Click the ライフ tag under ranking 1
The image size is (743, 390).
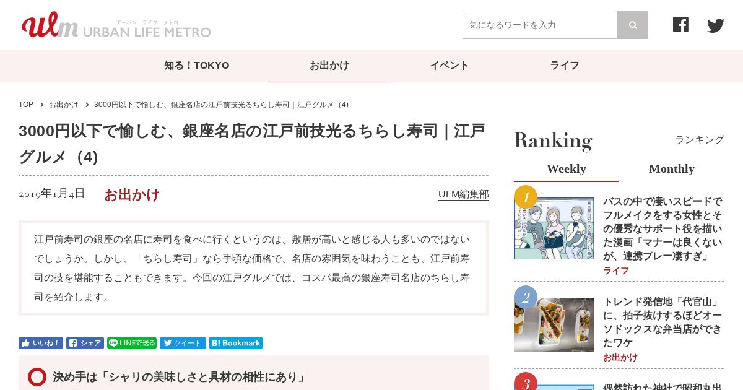[x=616, y=271]
